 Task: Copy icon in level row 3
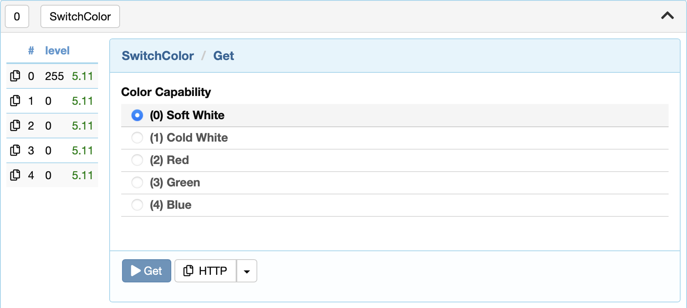tap(15, 150)
